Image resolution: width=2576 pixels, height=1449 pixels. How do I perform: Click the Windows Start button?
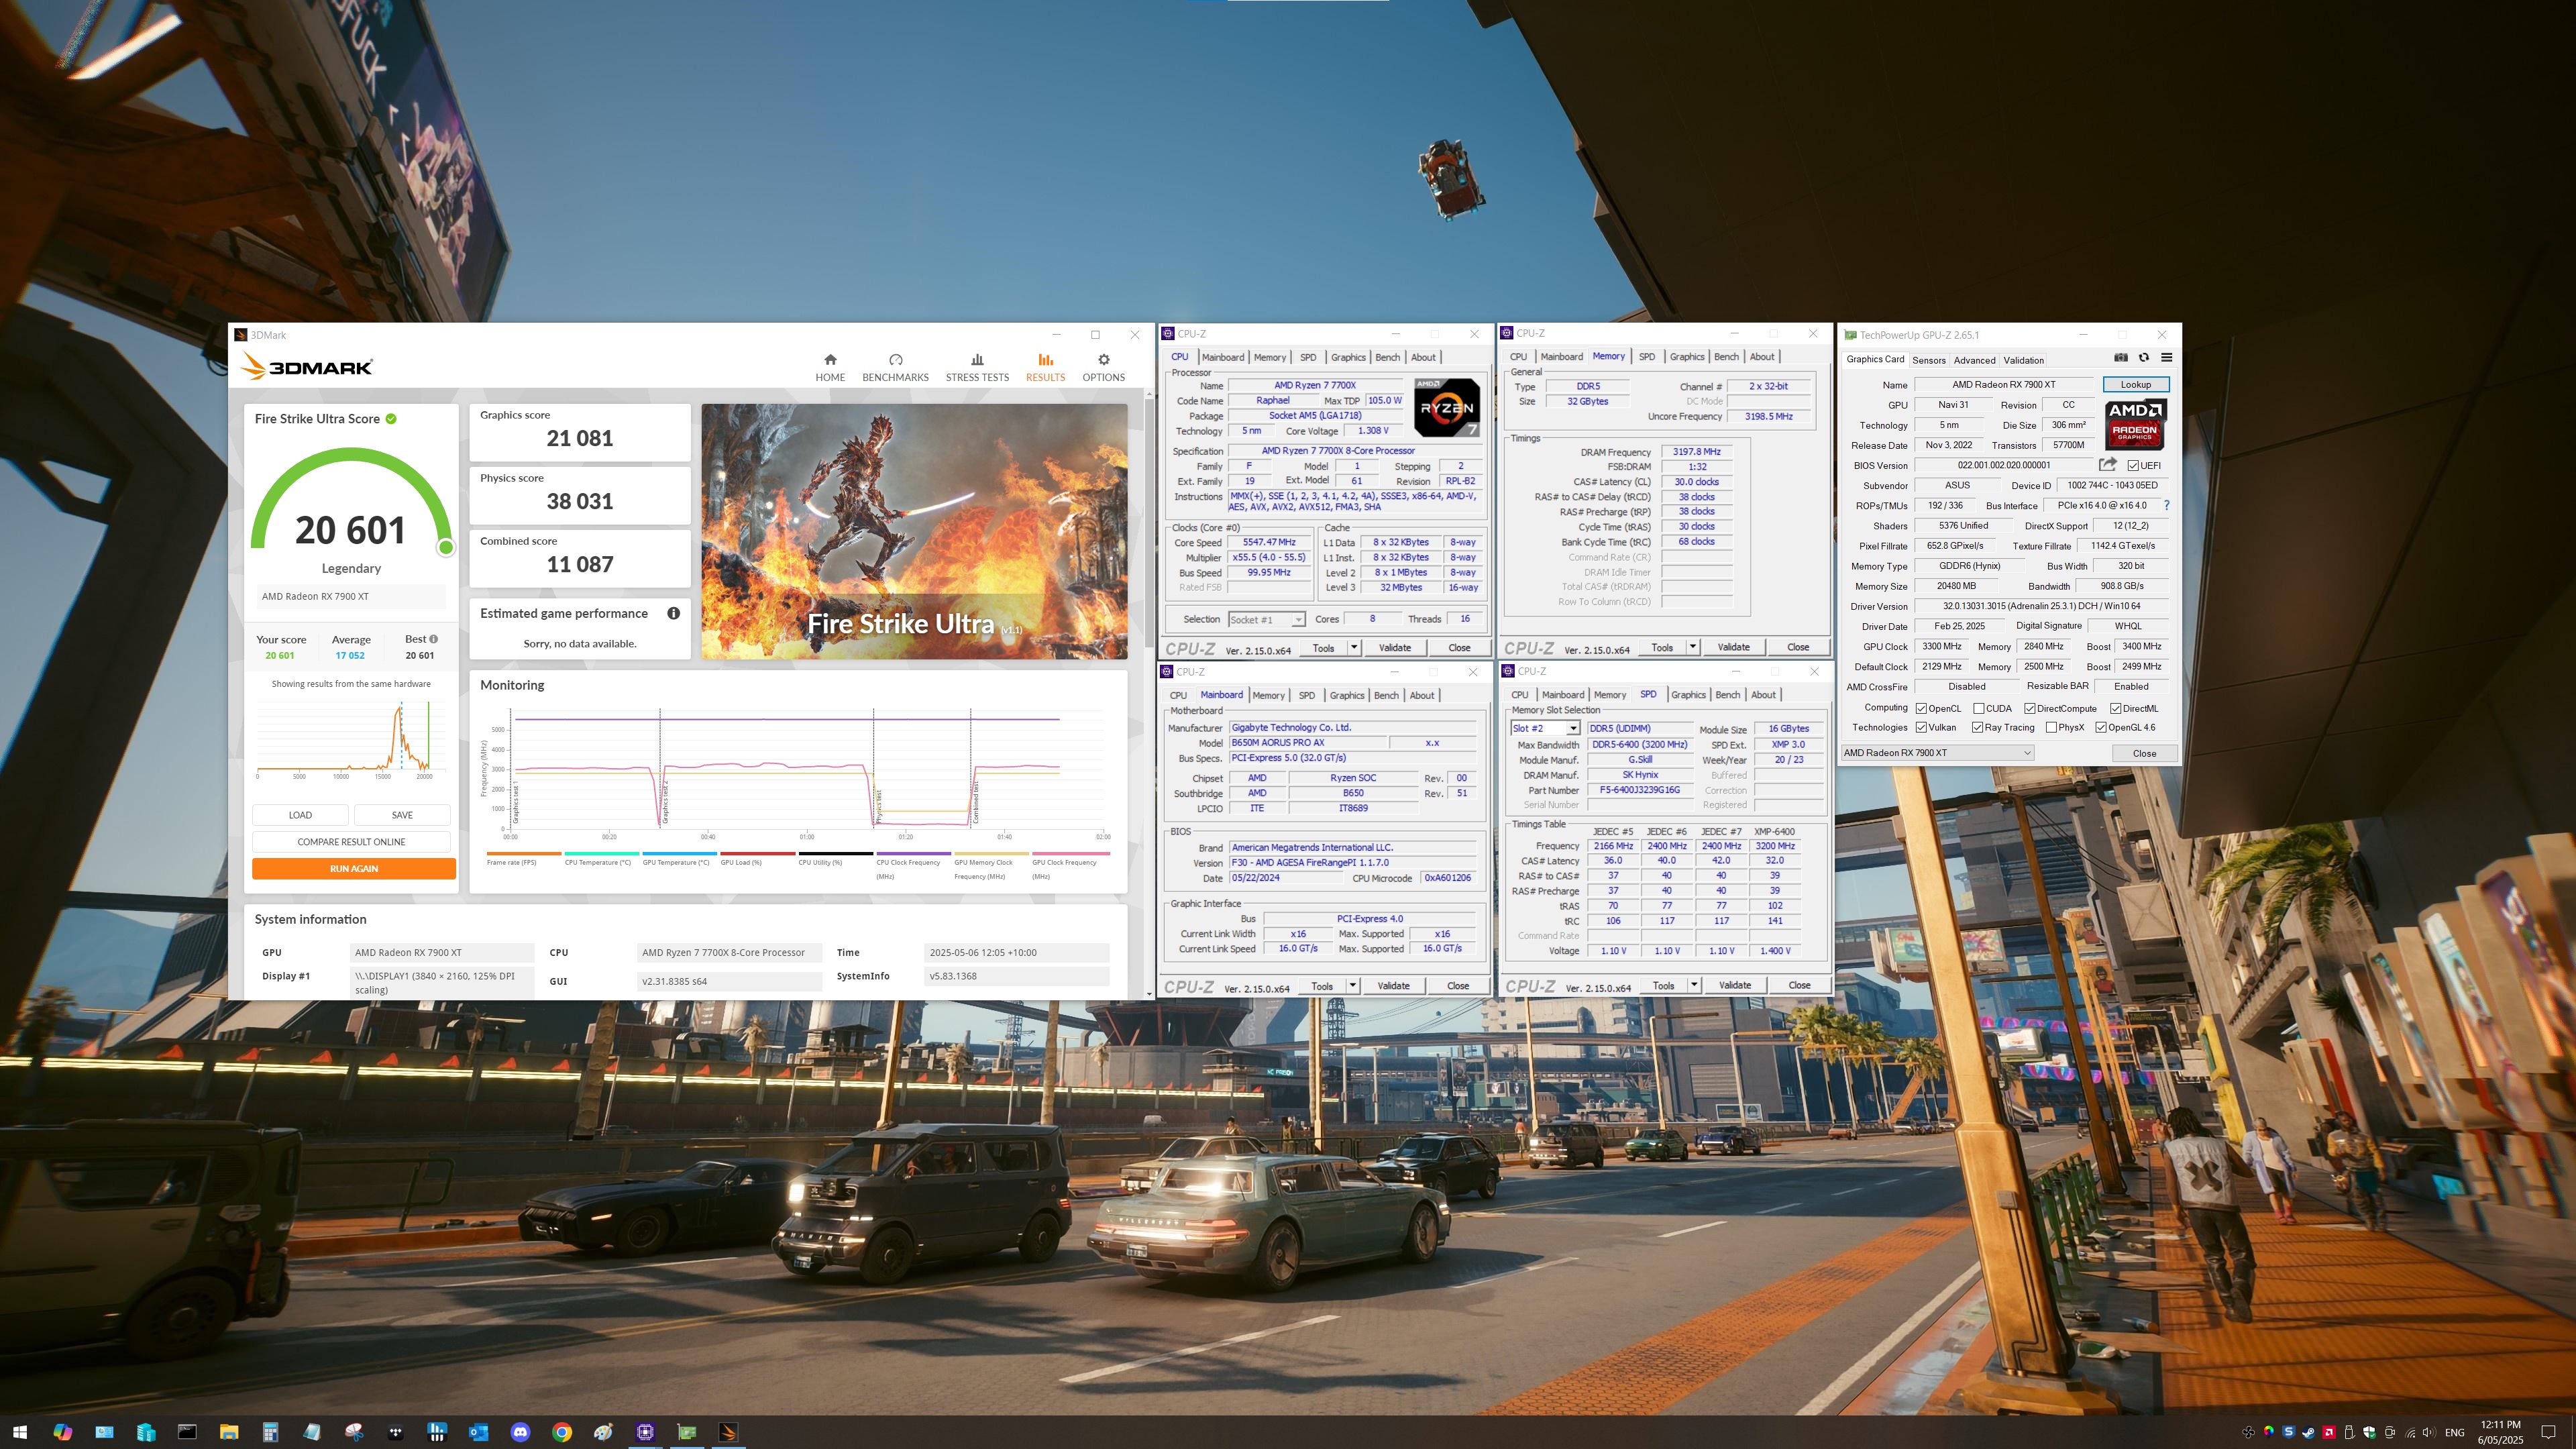20,1432
